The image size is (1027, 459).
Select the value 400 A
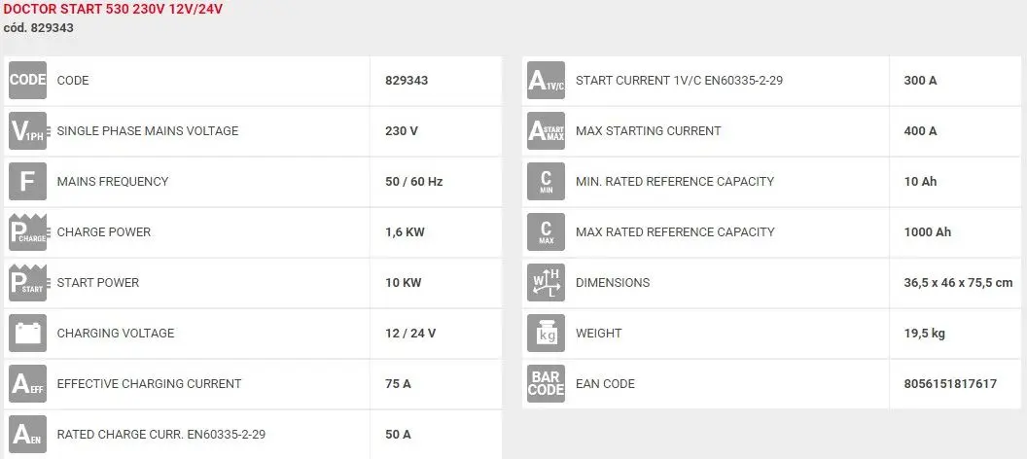point(920,131)
